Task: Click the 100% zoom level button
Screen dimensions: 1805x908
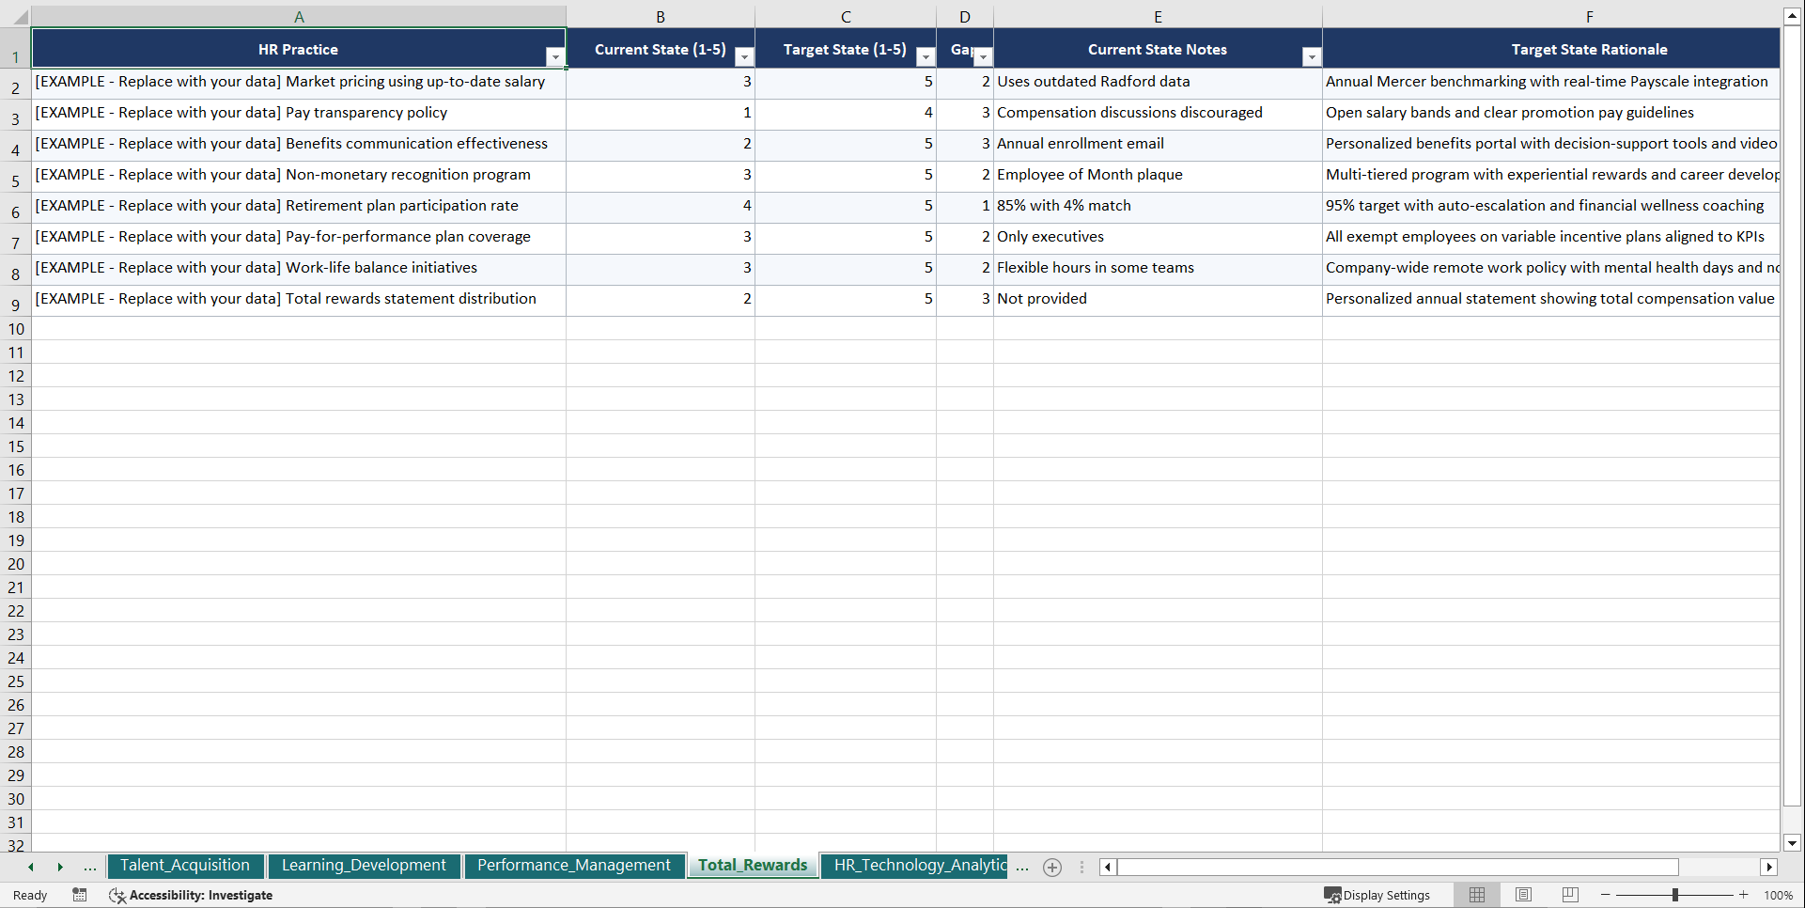Action: pyautogui.click(x=1779, y=895)
